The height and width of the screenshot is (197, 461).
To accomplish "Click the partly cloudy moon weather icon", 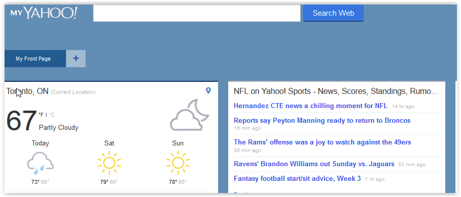I will (x=189, y=115).
